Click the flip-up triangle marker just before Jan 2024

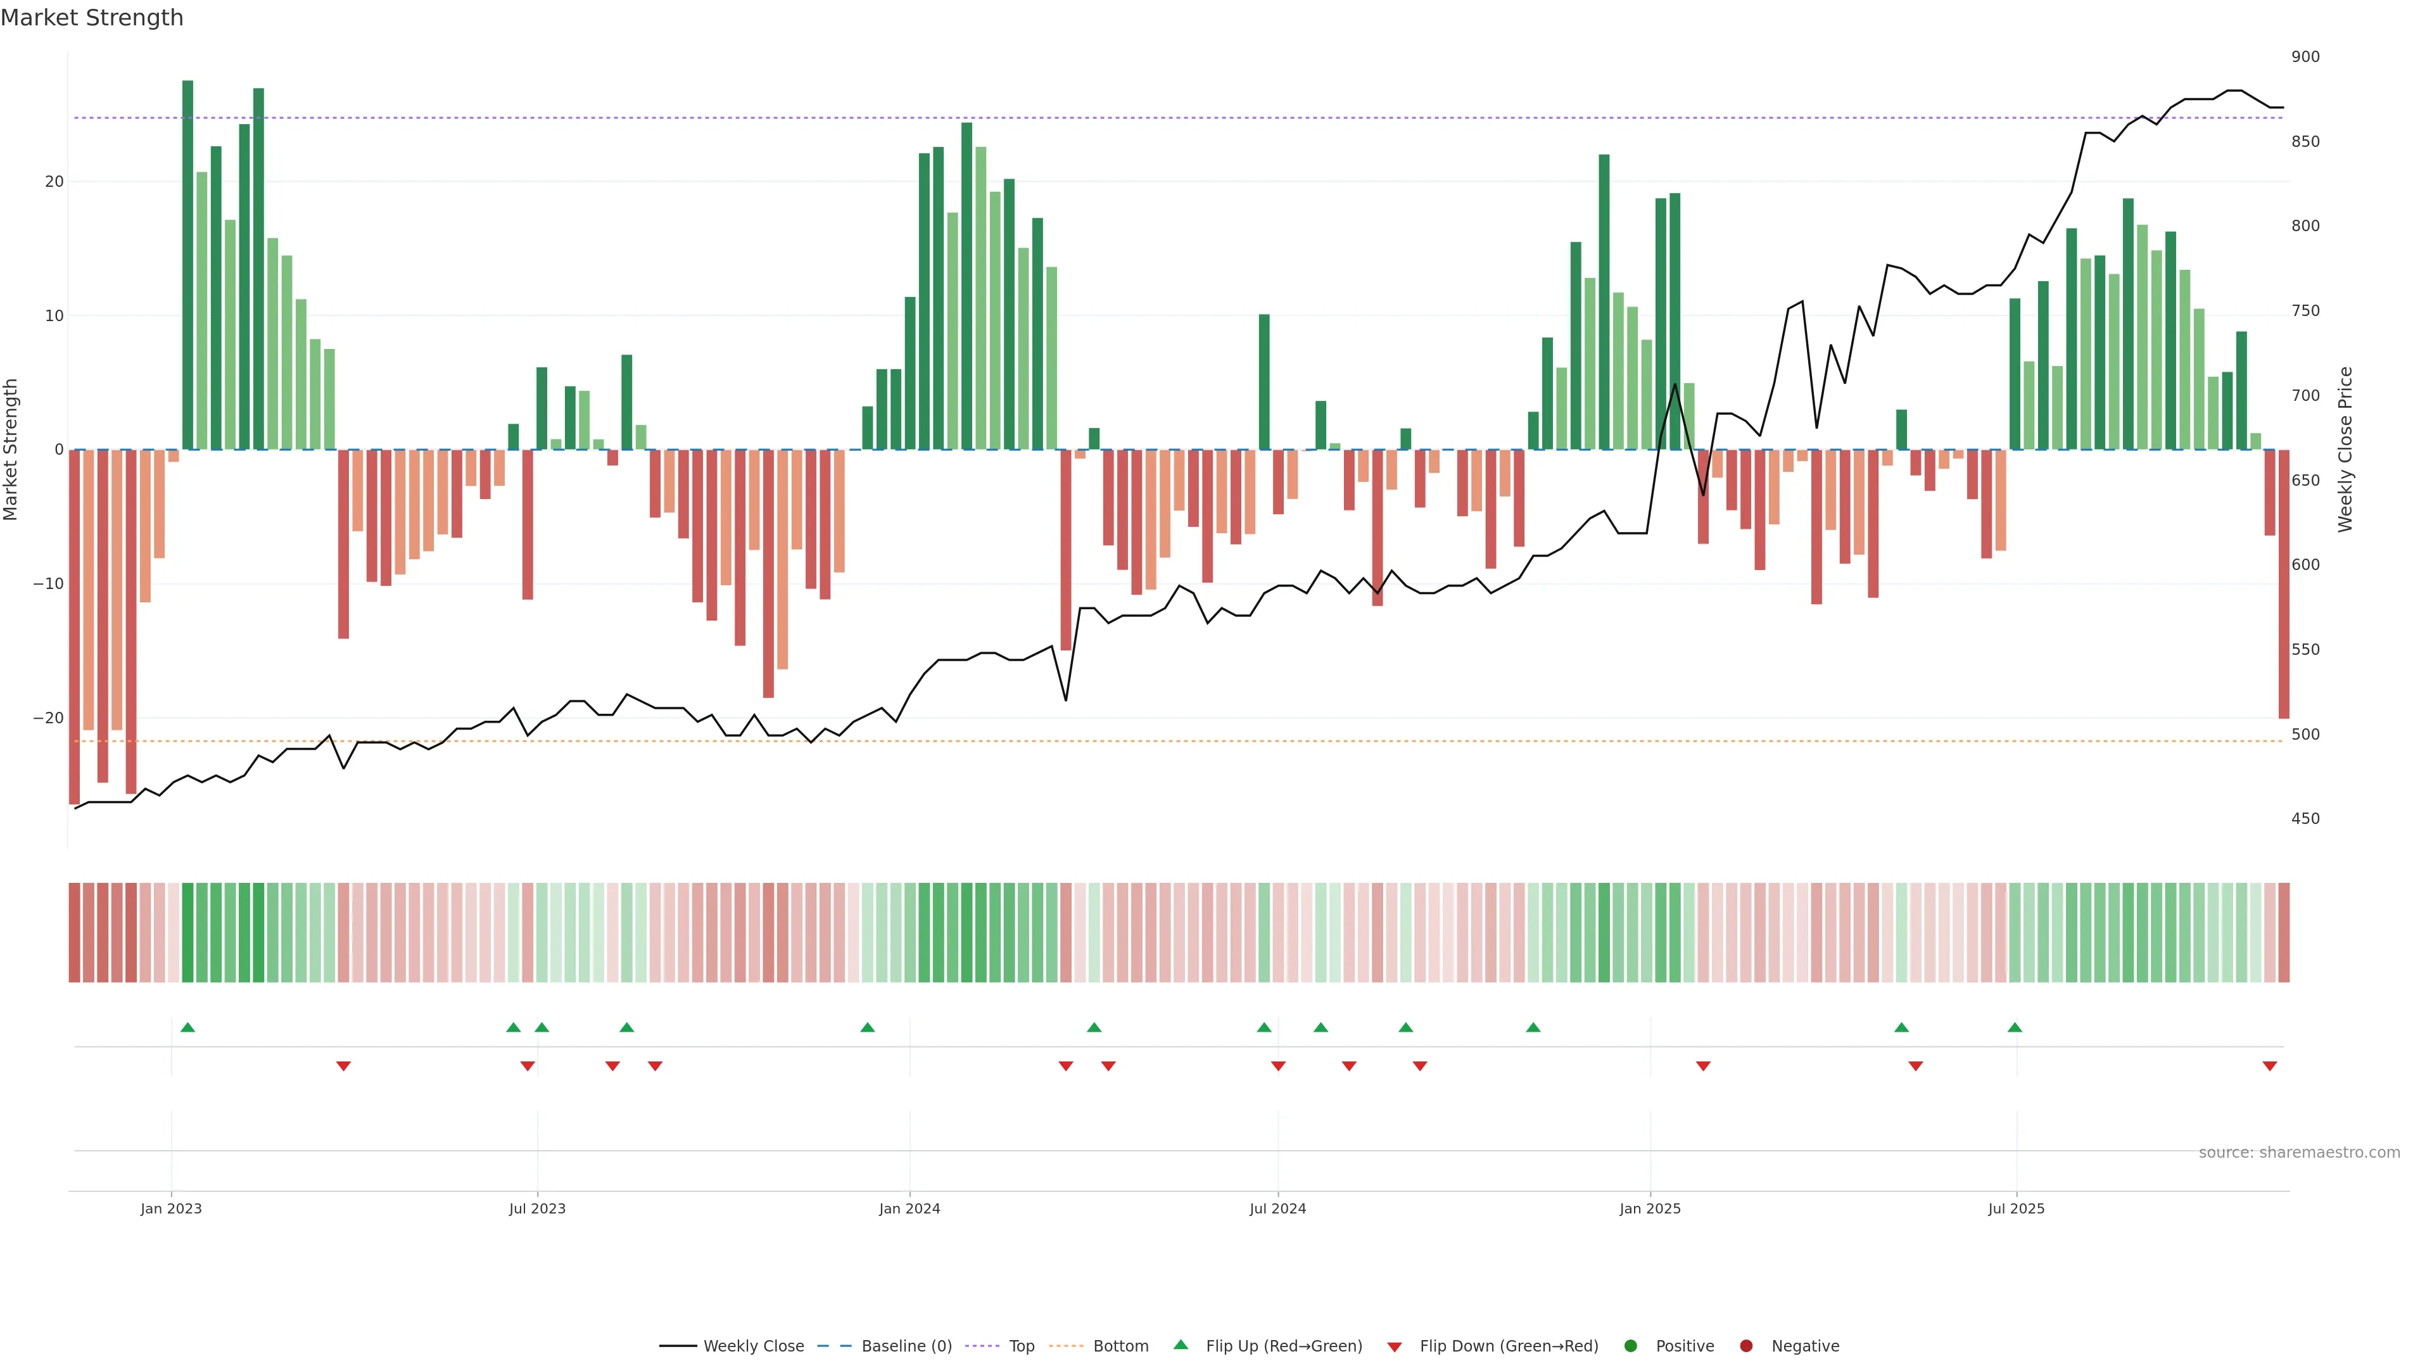click(x=868, y=1027)
